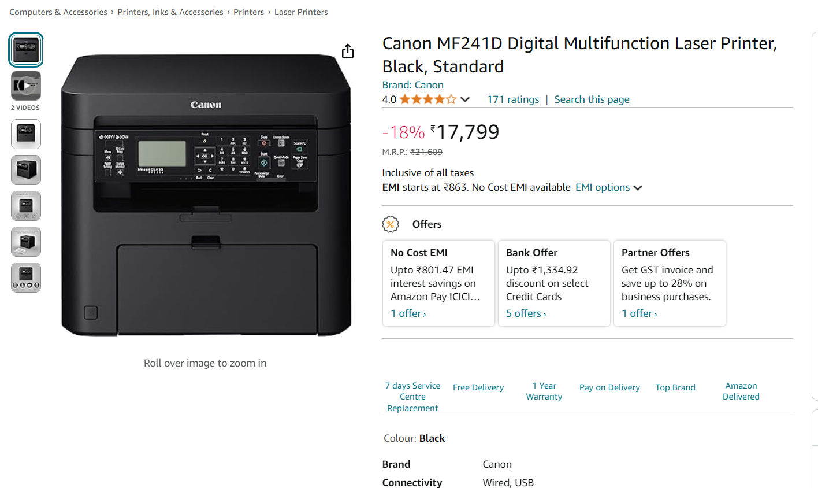The height and width of the screenshot is (488, 818).
Task: Click the Pay on Delivery link
Action: [609, 387]
